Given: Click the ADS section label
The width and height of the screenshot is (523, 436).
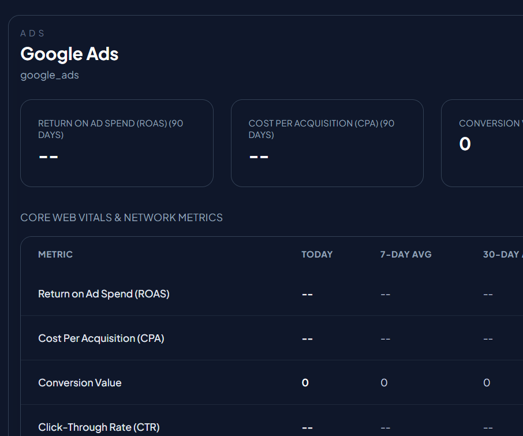Looking at the screenshot, I should (32, 33).
